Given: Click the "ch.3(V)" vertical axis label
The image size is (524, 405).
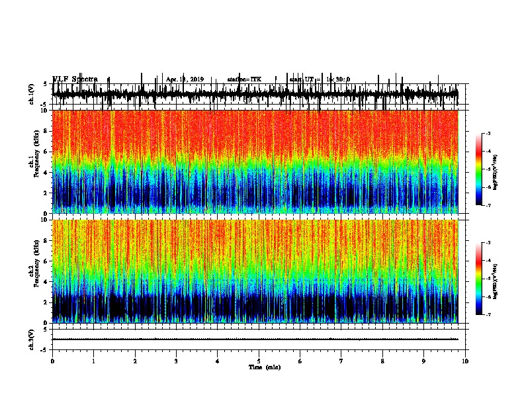Looking at the screenshot, I should pyautogui.click(x=32, y=339).
